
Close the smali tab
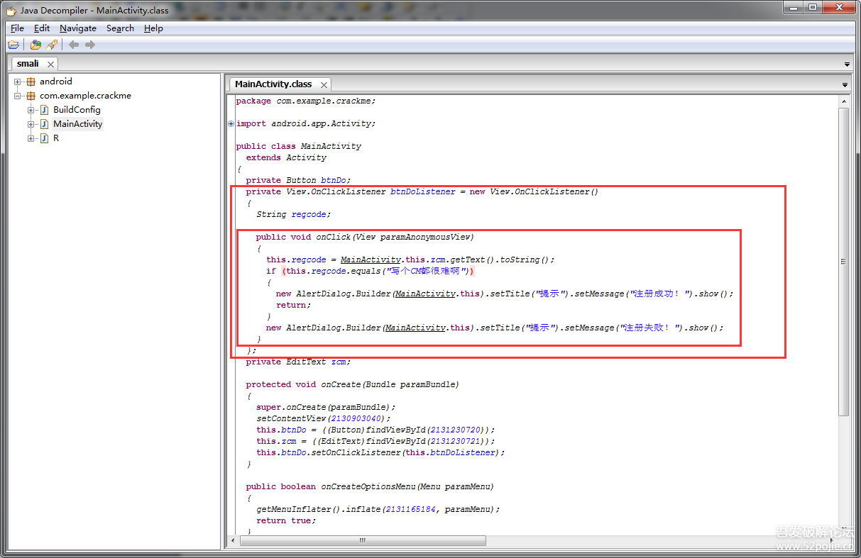coord(50,64)
